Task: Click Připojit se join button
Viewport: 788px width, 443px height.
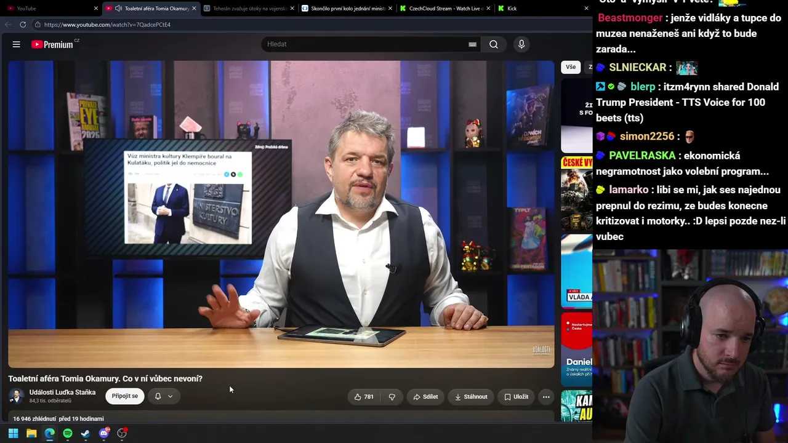Action: [125, 396]
